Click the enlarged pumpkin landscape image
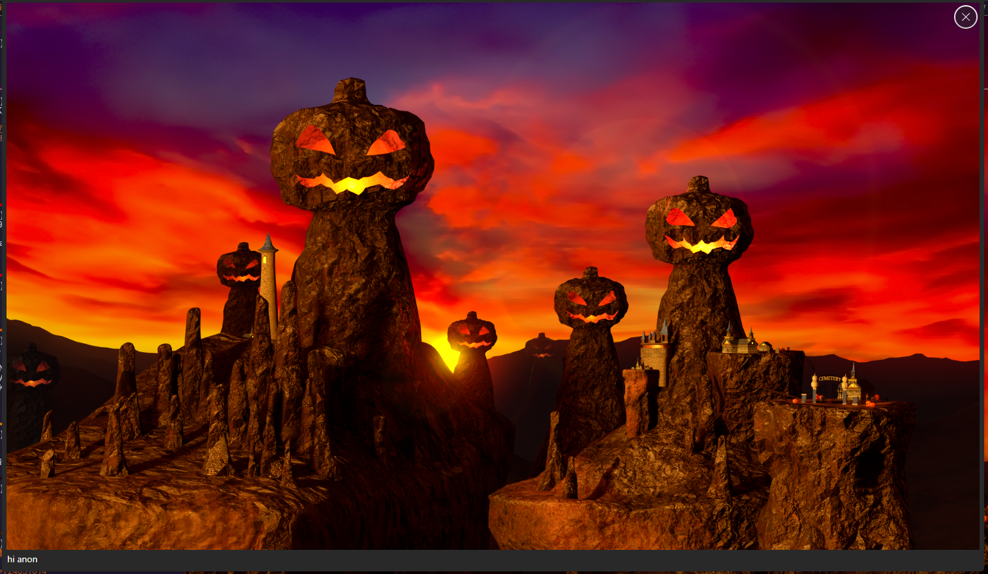The width and height of the screenshot is (988, 574). pyautogui.click(x=493, y=277)
